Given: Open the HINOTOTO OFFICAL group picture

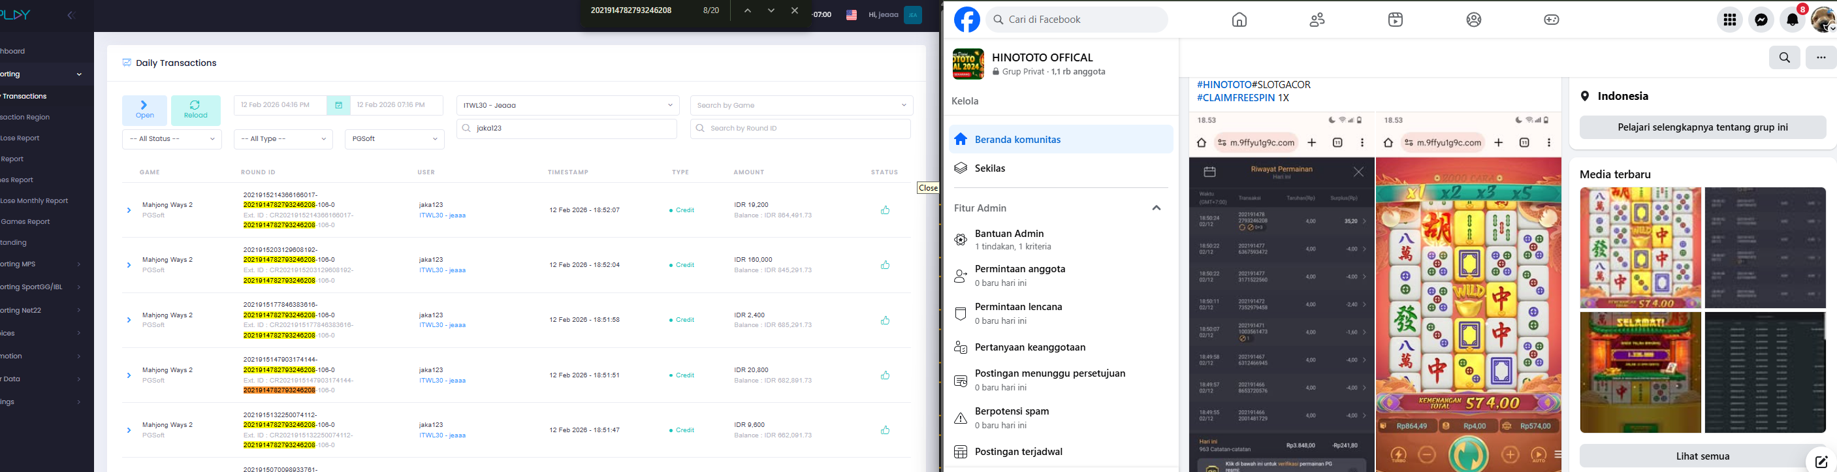Looking at the screenshot, I should (968, 64).
